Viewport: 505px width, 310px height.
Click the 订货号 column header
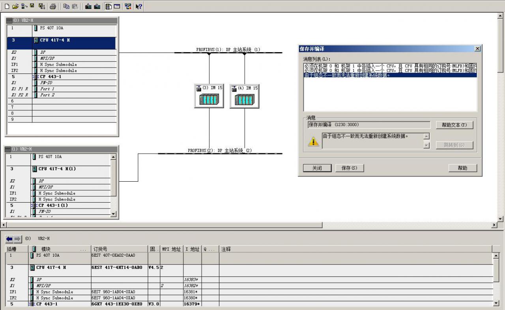[x=119, y=249]
